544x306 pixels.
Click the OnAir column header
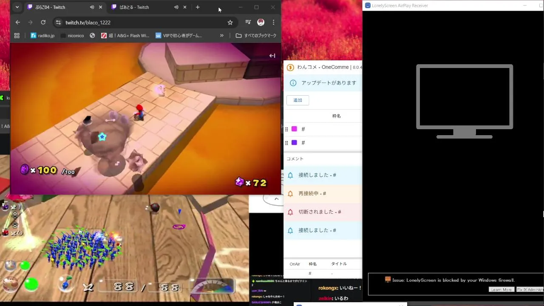295,264
